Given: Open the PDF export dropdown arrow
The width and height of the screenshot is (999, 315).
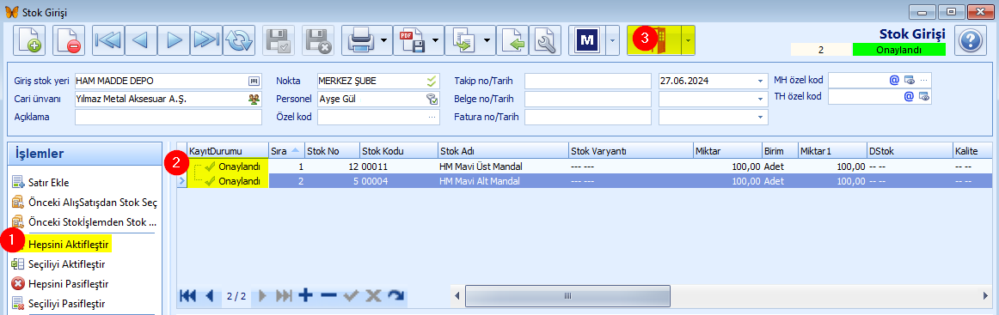Looking at the screenshot, I should point(435,40).
